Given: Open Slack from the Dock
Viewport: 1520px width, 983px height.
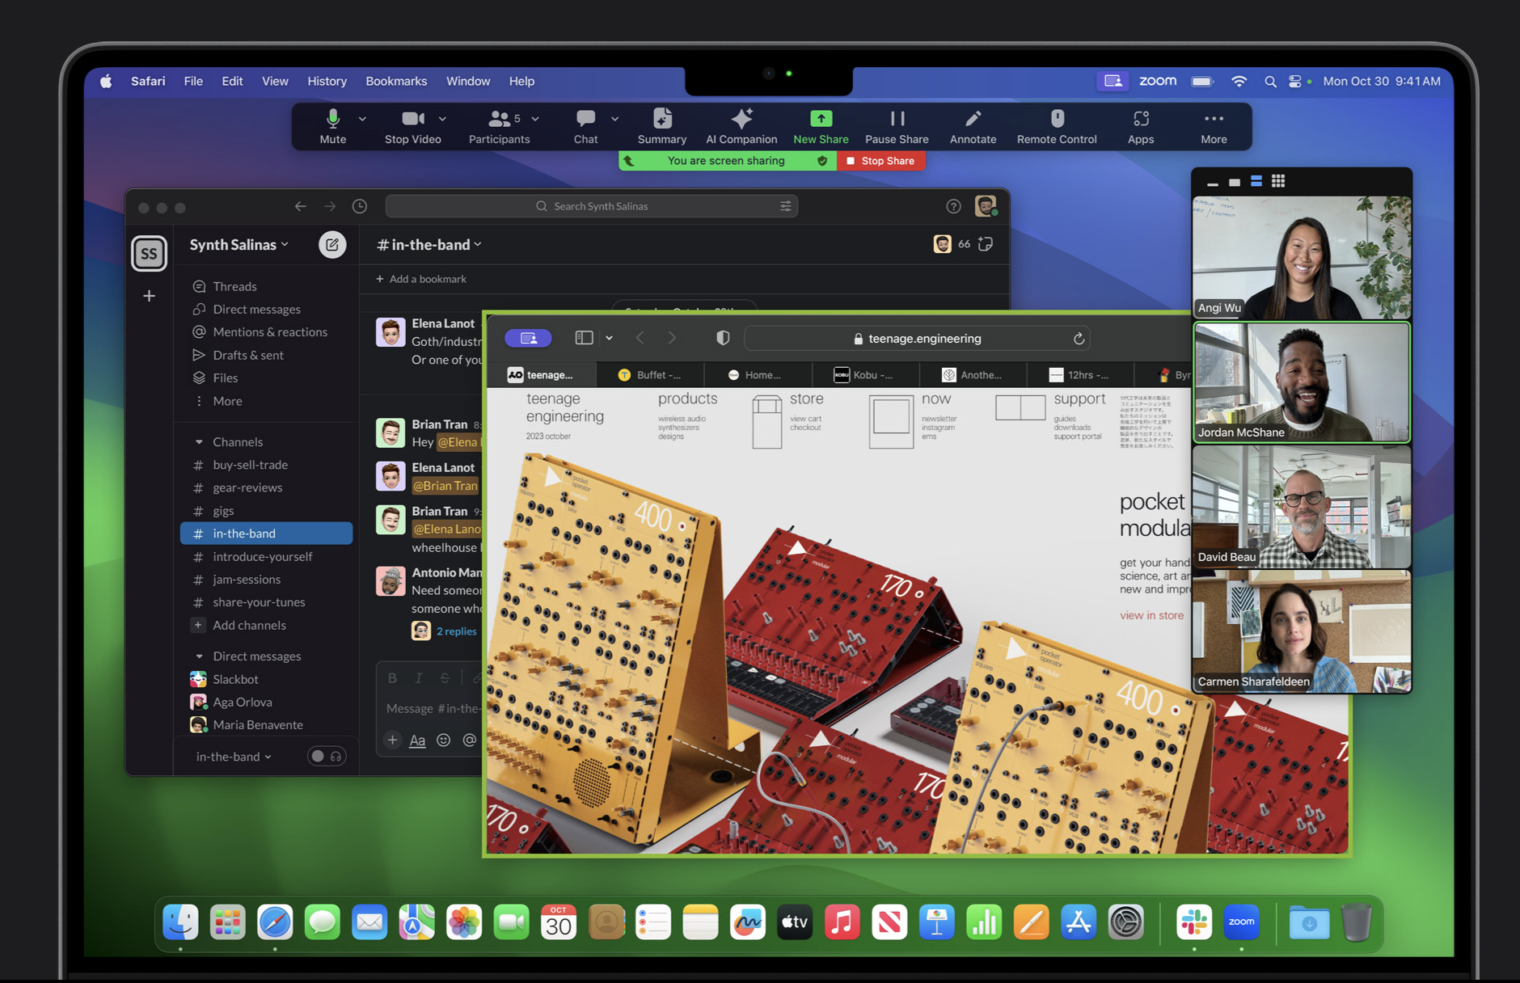Looking at the screenshot, I should (x=1193, y=922).
